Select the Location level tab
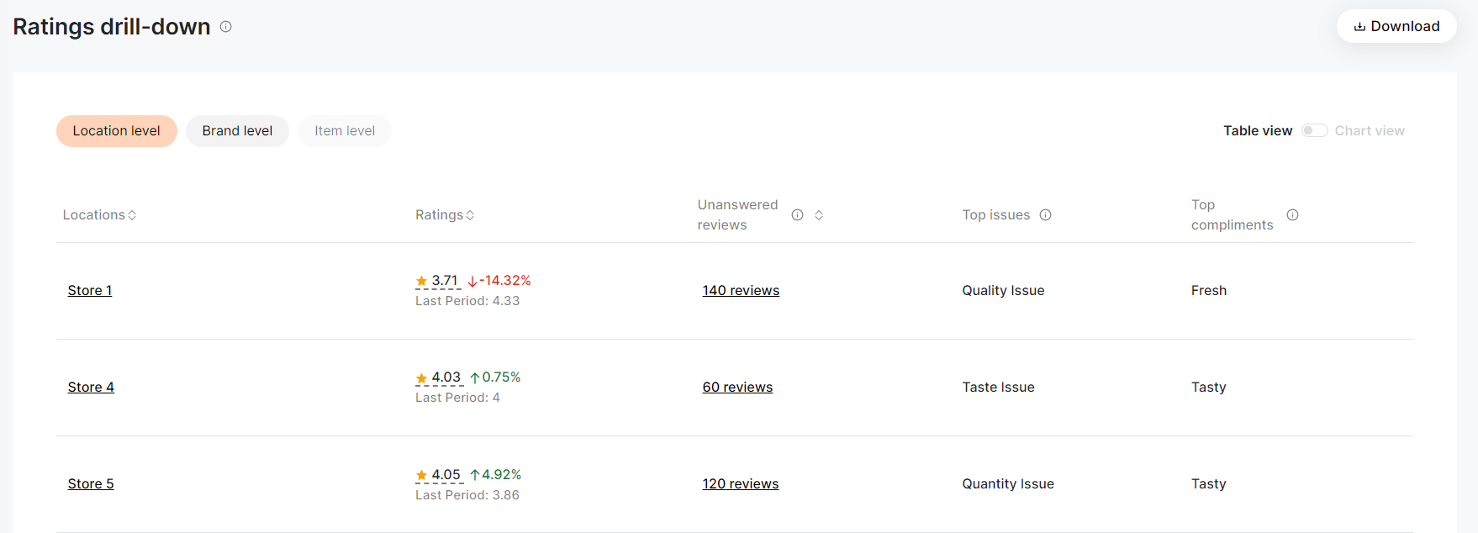The width and height of the screenshot is (1478, 533). (116, 131)
